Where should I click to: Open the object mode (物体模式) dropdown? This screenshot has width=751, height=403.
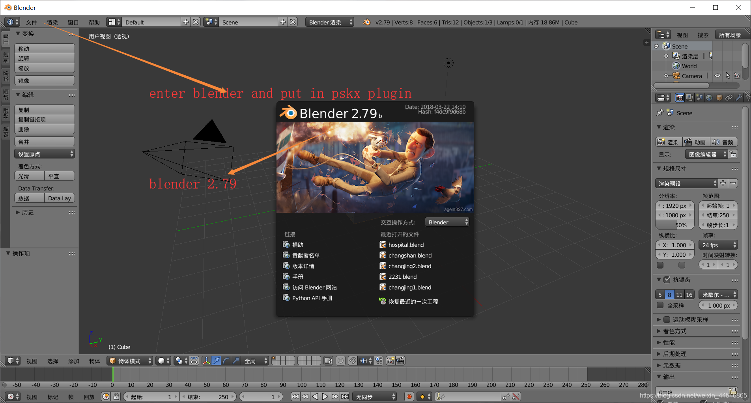(x=130, y=361)
